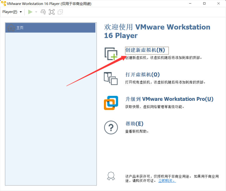This screenshot has width=226, height=191.
Task: Click the VMware Workstation Pro upgrade icon
Action: [111, 103]
